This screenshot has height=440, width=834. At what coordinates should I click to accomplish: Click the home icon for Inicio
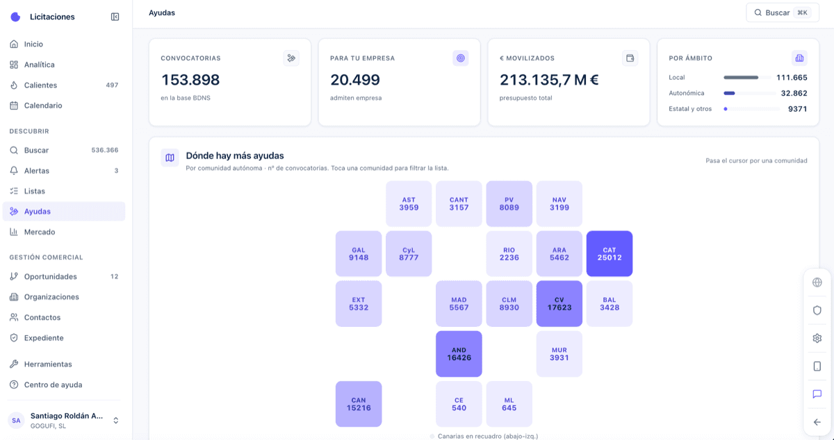[14, 44]
